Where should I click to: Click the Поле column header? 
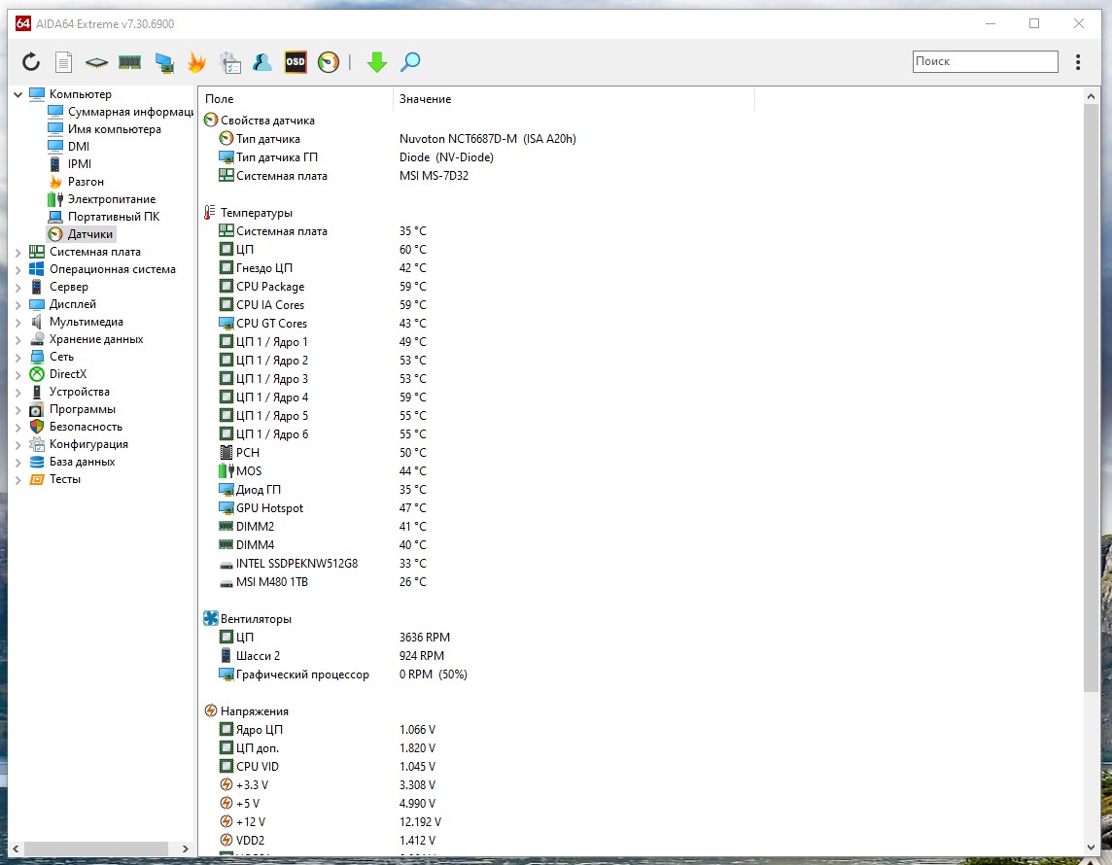295,99
